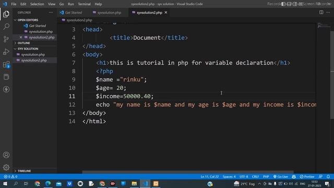The width and height of the screenshot is (334, 188).
Task: Open the Terminal menu
Action: pos(84,4)
